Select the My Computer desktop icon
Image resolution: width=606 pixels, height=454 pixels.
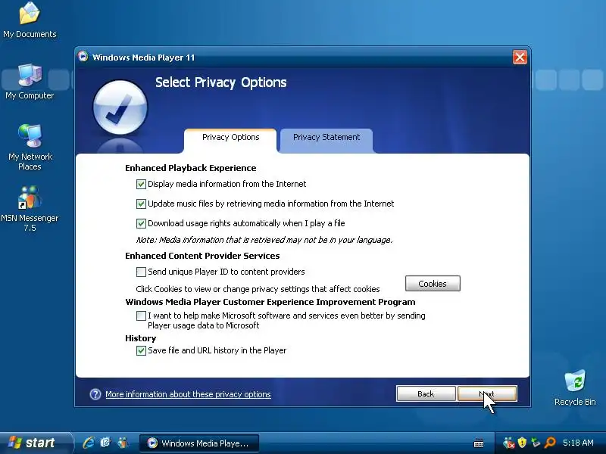point(30,82)
